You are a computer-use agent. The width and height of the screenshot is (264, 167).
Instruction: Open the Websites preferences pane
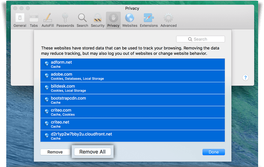[x=130, y=20]
